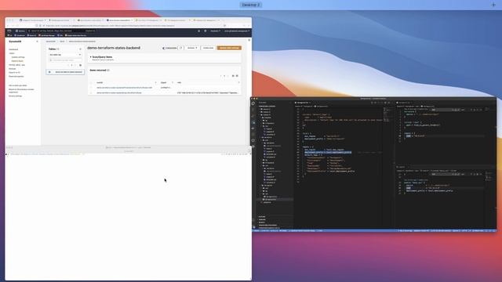Screen dimensions: 502x282
Task: Select the file tab in the lower right editor group
Action: tap(402, 167)
